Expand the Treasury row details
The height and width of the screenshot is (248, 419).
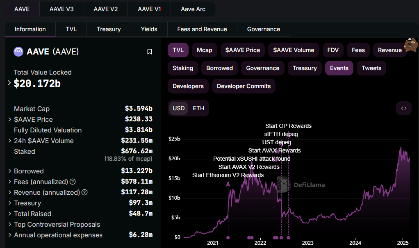point(9,203)
